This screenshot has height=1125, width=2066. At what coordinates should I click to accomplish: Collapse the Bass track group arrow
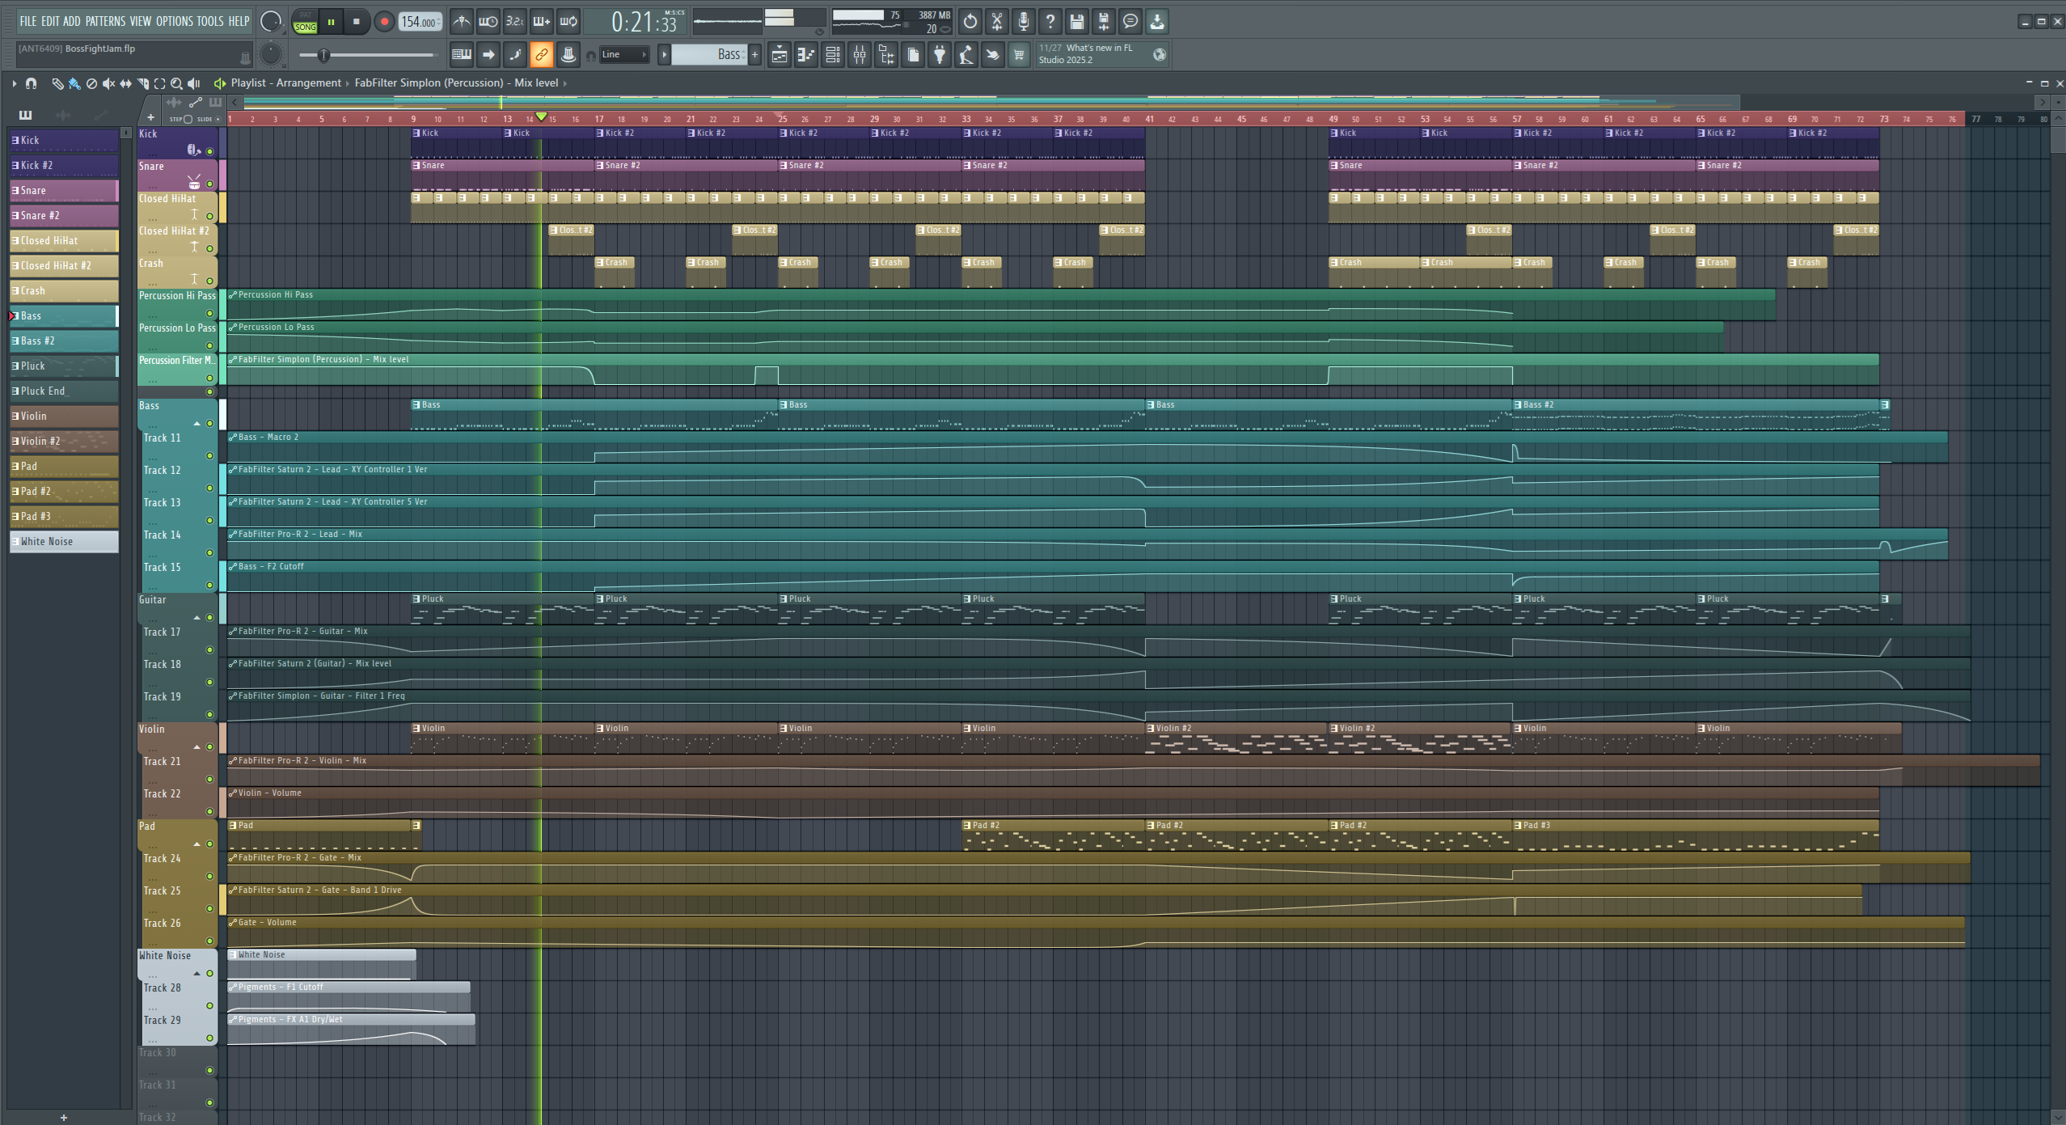196,424
